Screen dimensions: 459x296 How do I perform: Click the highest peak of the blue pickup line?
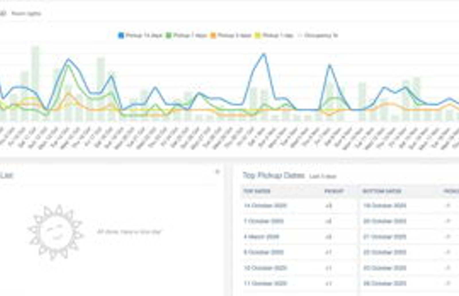(264, 54)
